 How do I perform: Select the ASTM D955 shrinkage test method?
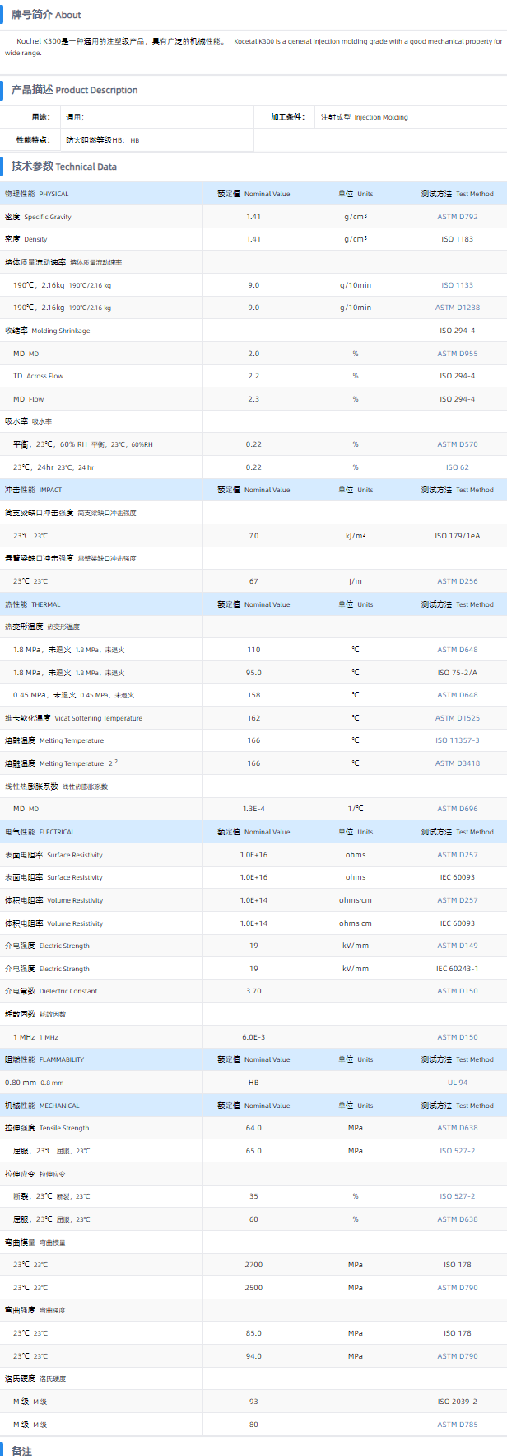click(x=457, y=354)
